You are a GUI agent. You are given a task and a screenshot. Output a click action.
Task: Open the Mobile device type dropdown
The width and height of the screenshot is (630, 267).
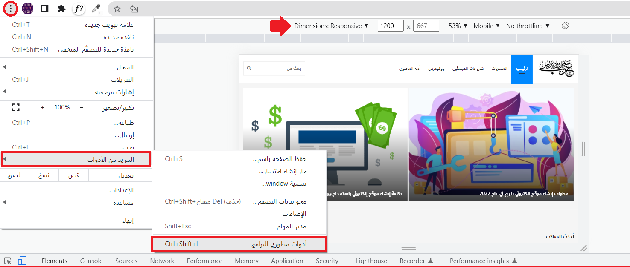pos(487,26)
